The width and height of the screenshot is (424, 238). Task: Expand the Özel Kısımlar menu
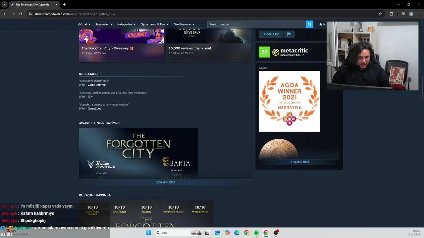point(184,24)
